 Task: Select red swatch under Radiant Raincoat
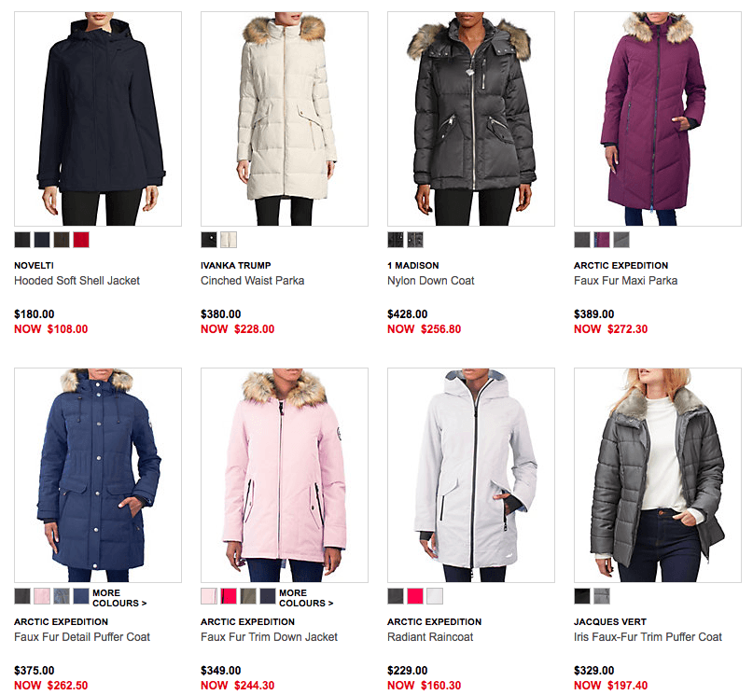click(x=415, y=596)
